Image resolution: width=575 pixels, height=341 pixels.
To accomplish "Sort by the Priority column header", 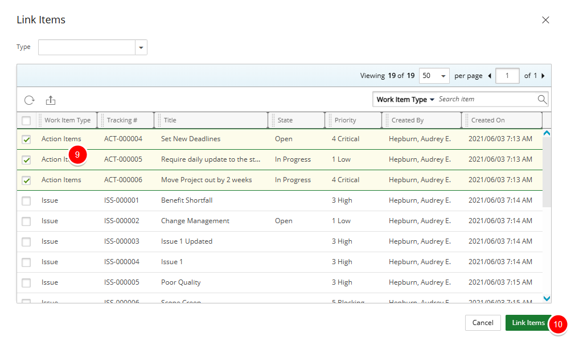I will click(346, 120).
